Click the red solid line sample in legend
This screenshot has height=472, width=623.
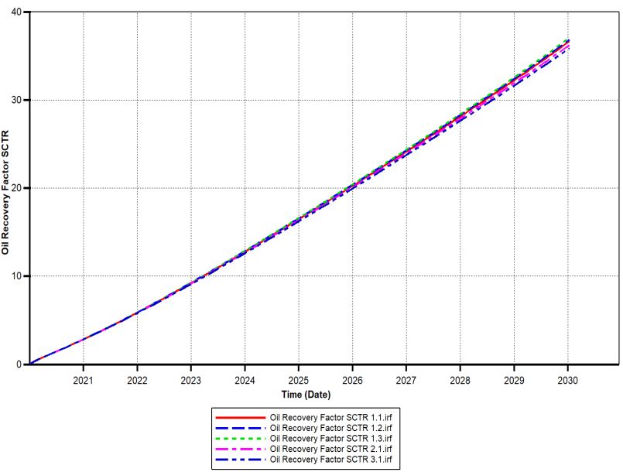(241, 418)
